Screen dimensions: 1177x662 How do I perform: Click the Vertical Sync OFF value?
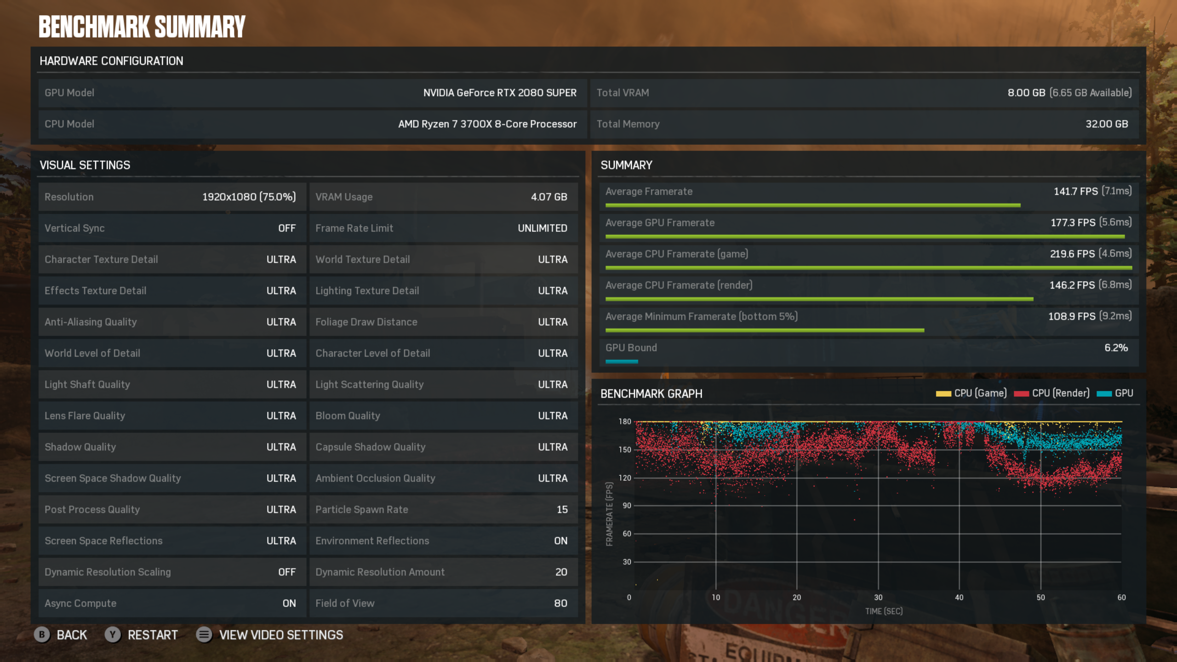click(287, 228)
